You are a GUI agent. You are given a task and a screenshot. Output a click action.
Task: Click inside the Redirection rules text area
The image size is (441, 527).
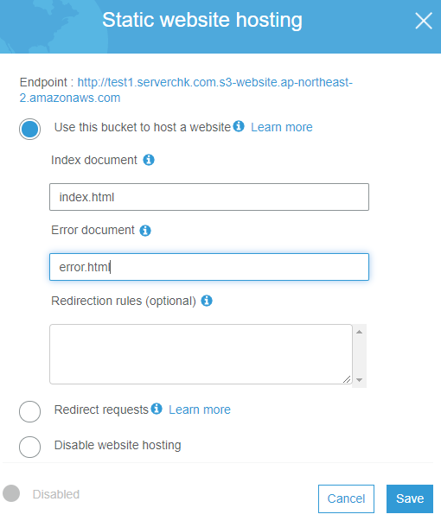[x=201, y=354]
